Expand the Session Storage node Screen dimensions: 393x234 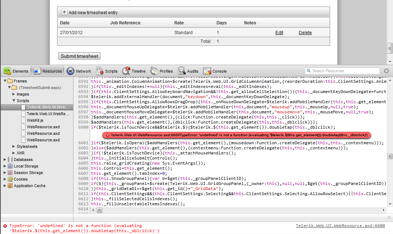point(5,173)
